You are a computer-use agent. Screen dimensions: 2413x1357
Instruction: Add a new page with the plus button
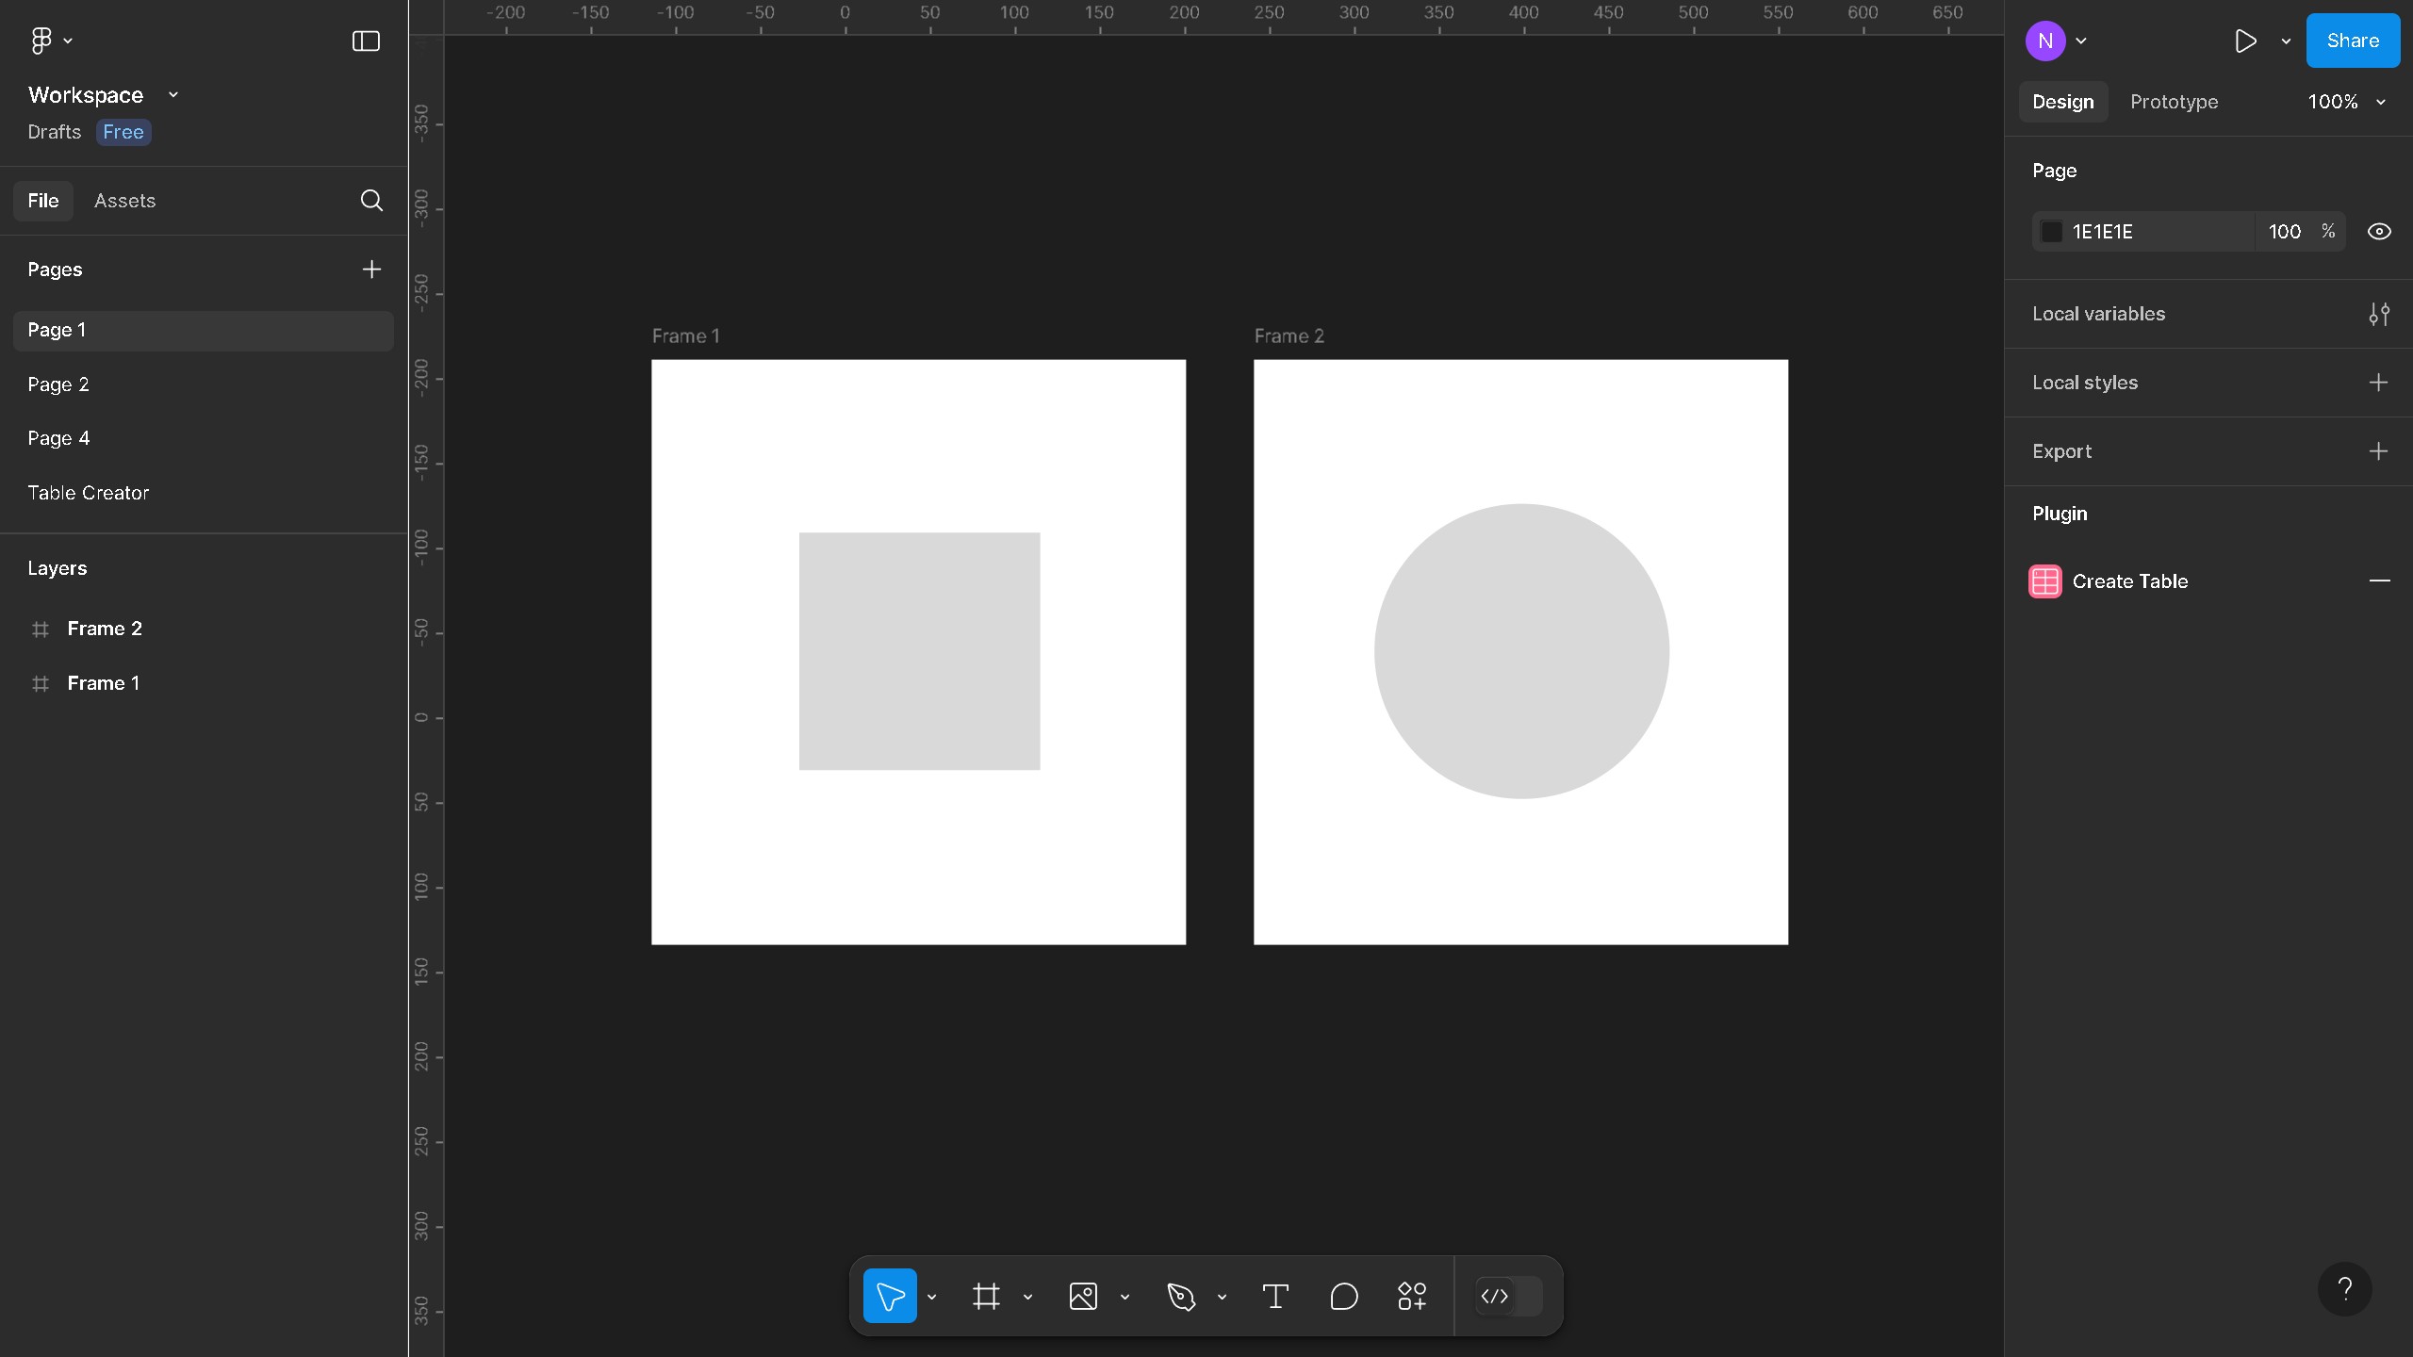370,270
